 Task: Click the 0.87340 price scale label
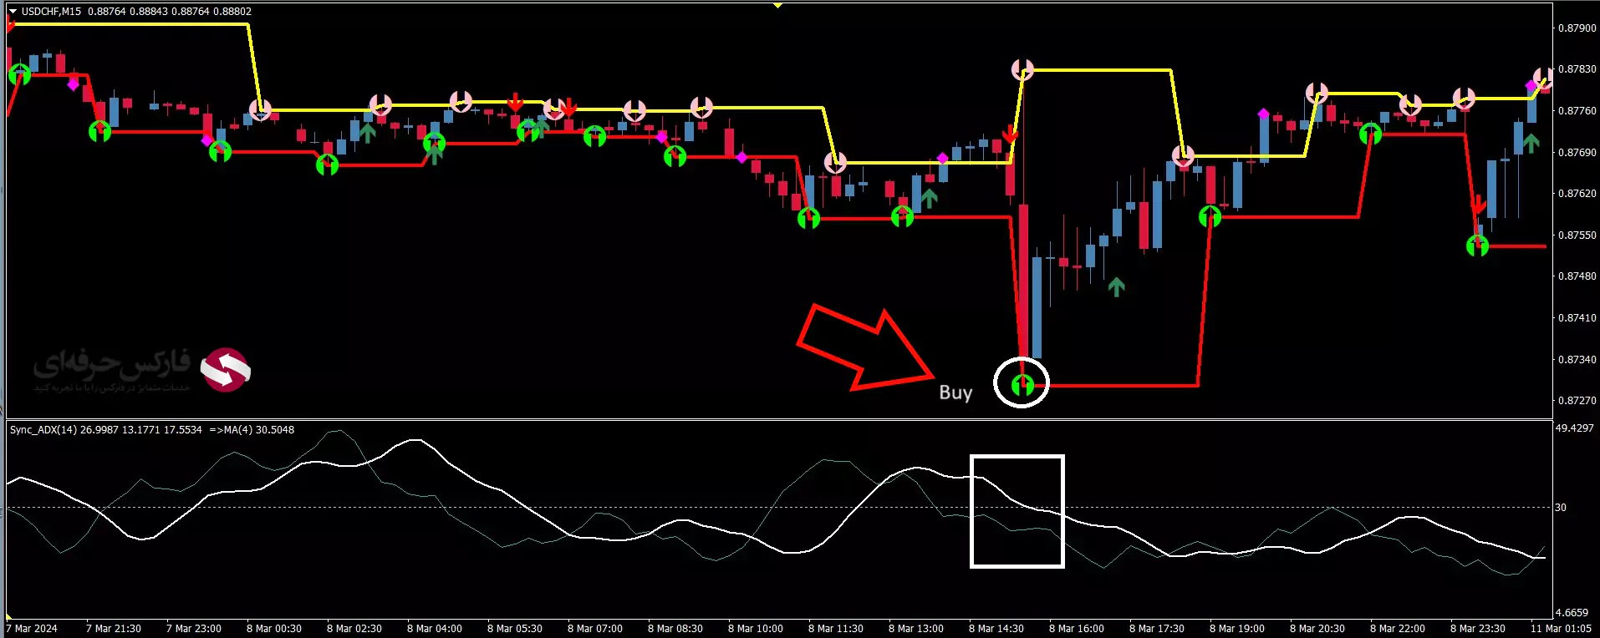click(x=1577, y=359)
